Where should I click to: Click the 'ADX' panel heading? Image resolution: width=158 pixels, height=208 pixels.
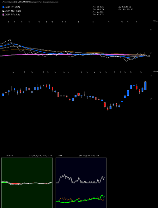pos(60,156)
